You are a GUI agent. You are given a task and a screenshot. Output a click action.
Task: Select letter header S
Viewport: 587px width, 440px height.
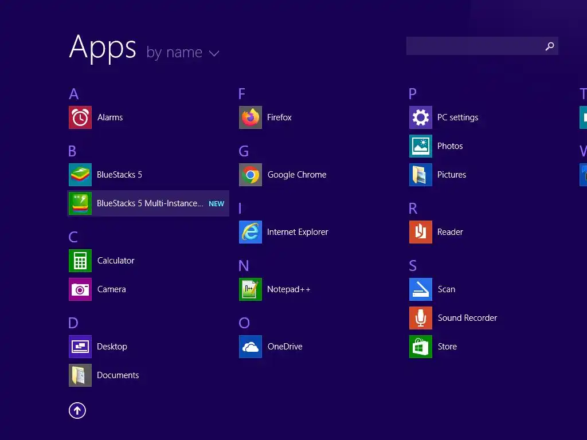click(413, 266)
